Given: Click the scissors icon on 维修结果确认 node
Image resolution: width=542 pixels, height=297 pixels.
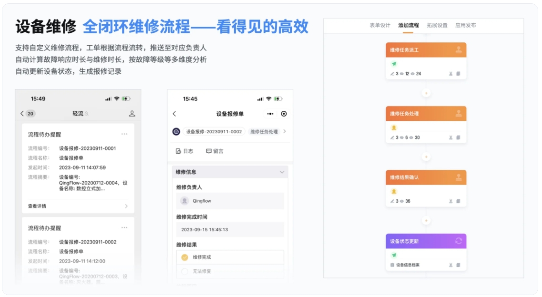Looking at the screenshot, I should coord(450,201).
